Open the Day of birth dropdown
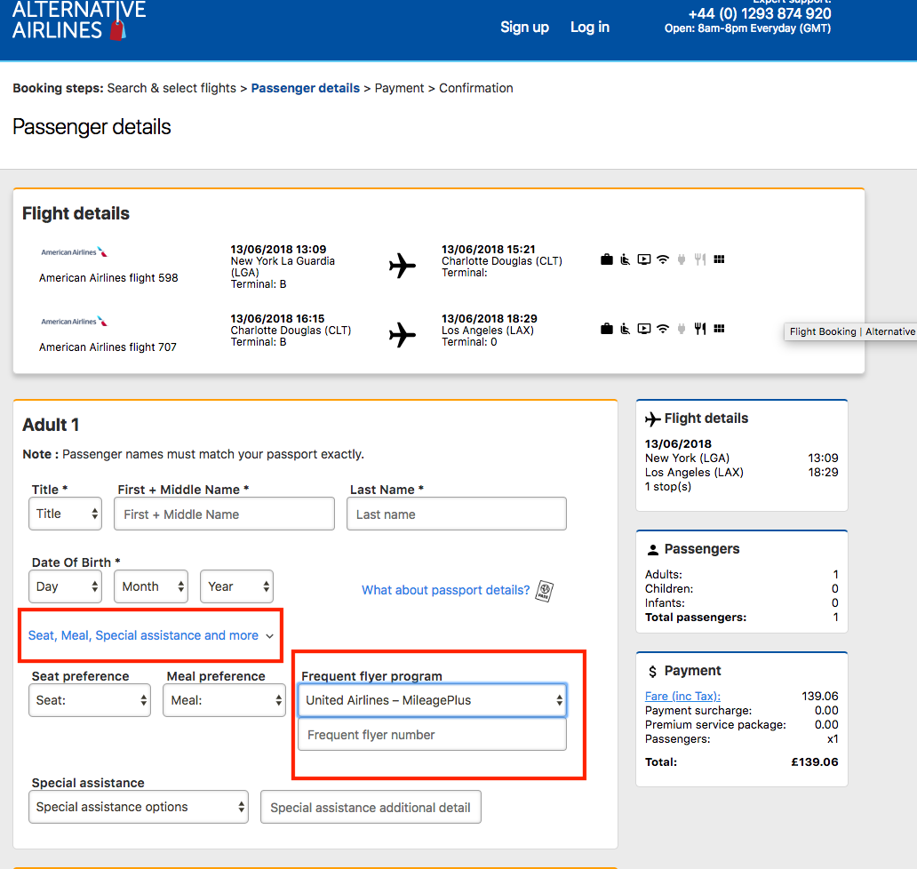 [x=65, y=586]
